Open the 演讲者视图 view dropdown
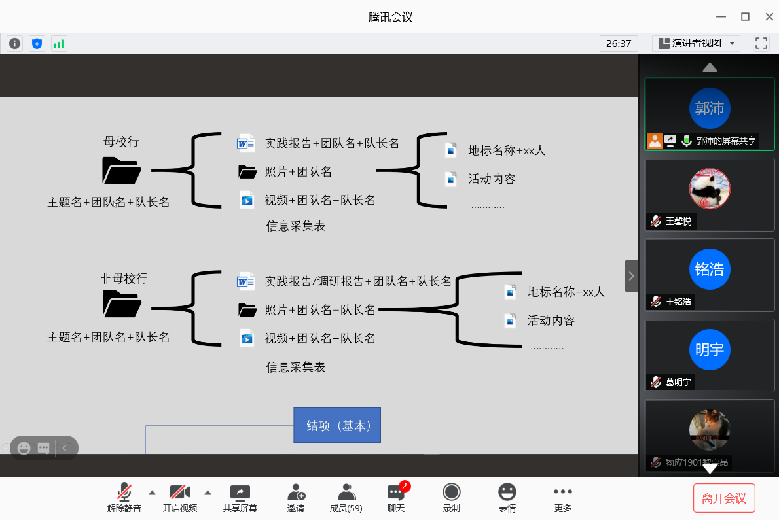 (696, 43)
